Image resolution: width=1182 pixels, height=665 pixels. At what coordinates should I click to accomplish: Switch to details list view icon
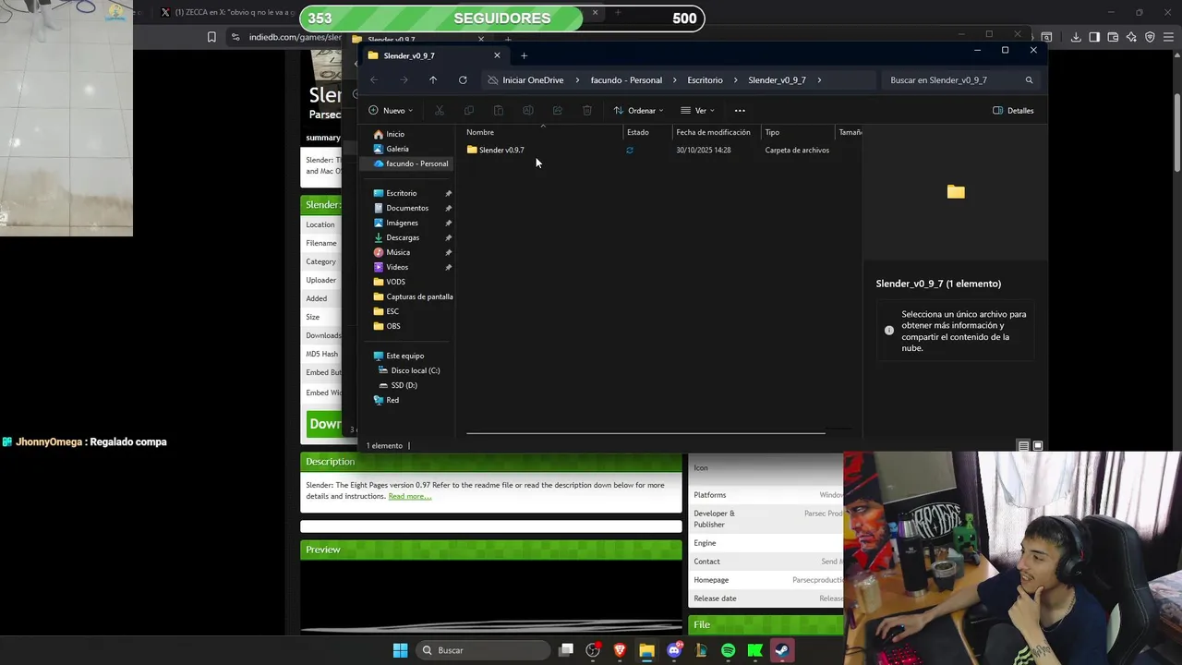pos(1023,446)
